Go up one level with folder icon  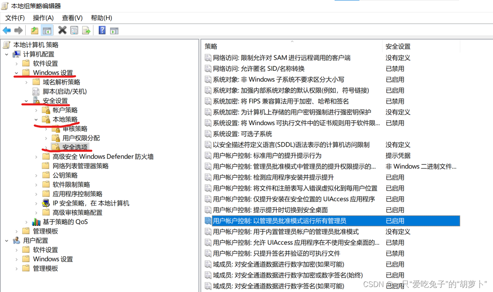35,31
